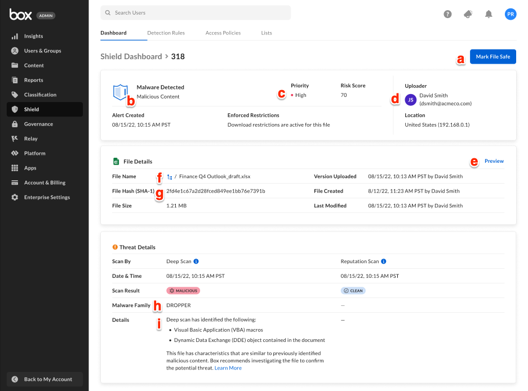Click the Account & Billing card icon
This screenshot has width=528, height=391.
pos(15,183)
